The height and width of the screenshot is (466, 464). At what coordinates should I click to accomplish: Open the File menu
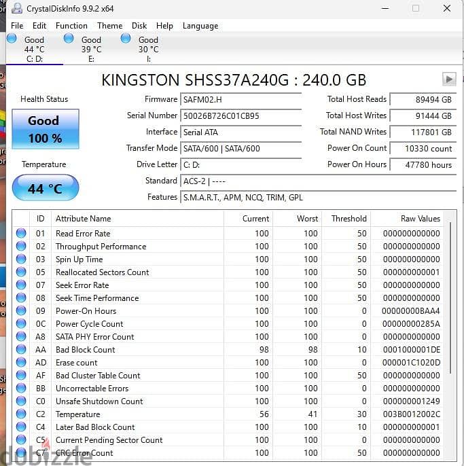pyautogui.click(x=17, y=26)
